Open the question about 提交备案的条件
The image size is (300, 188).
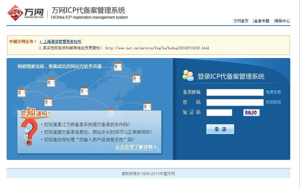click(x=87, y=124)
